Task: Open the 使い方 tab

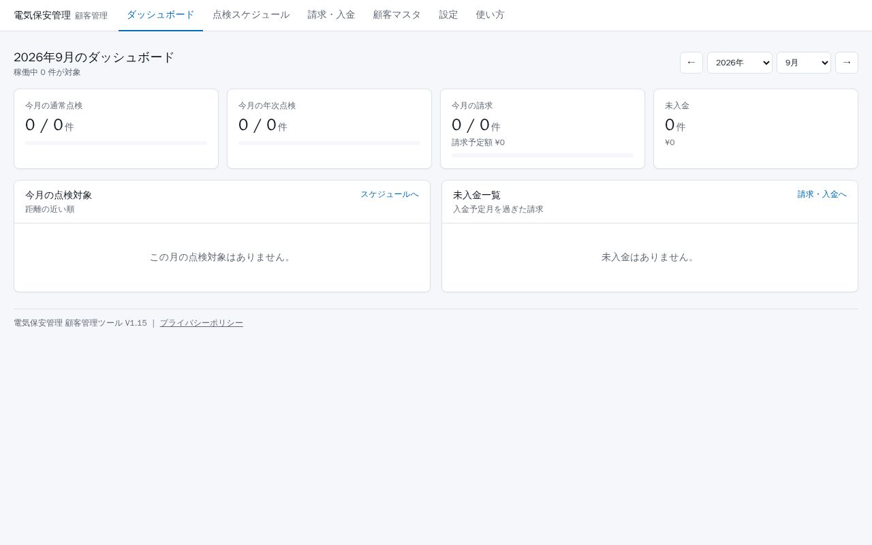Action: point(490,15)
